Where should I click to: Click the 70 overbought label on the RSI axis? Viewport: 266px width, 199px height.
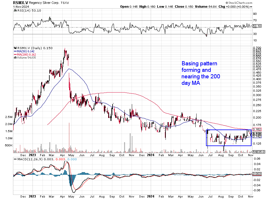point(255,20)
